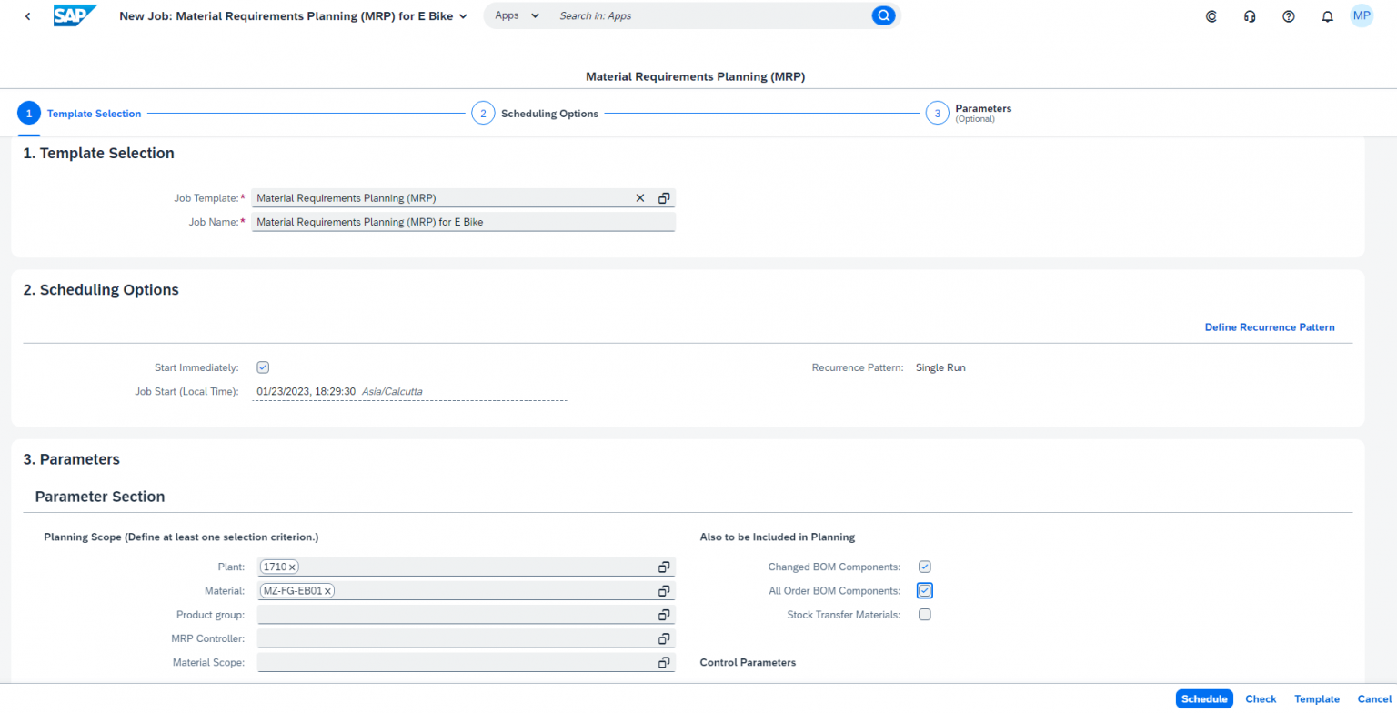Open the MP user profile avatar
This screenshot has width=1397, height=713.
(1361, 15)
